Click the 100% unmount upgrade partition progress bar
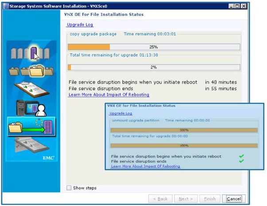The image size is (267, 206). coord(184,130)
